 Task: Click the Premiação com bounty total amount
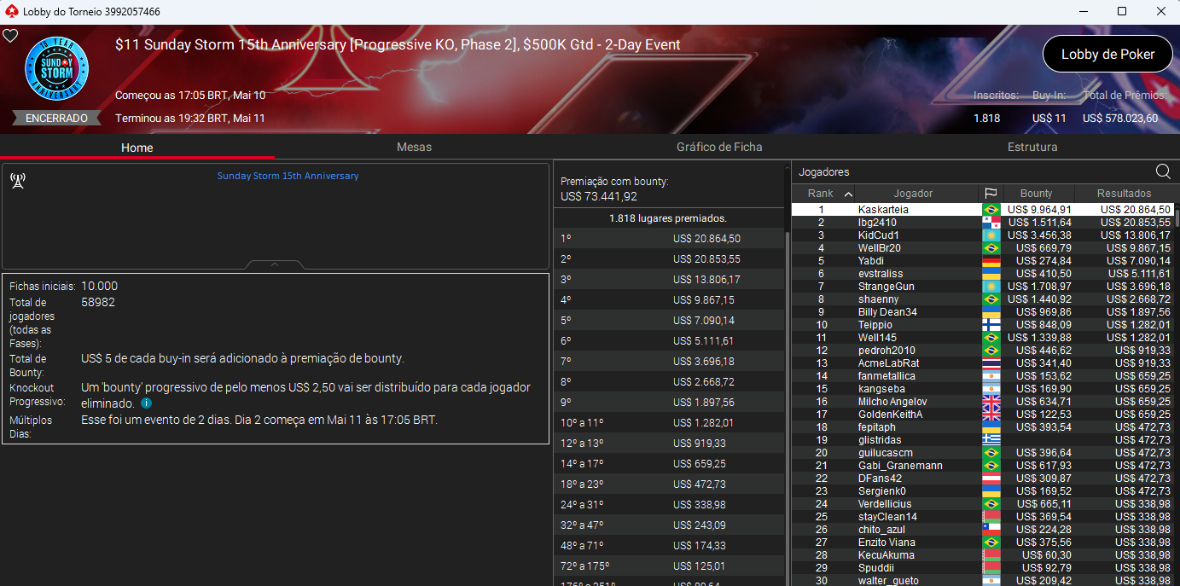[599, 197]
